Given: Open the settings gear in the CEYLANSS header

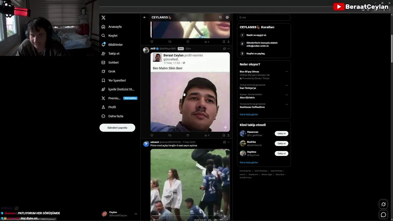Looking at the screenshot, I should 227,17.
